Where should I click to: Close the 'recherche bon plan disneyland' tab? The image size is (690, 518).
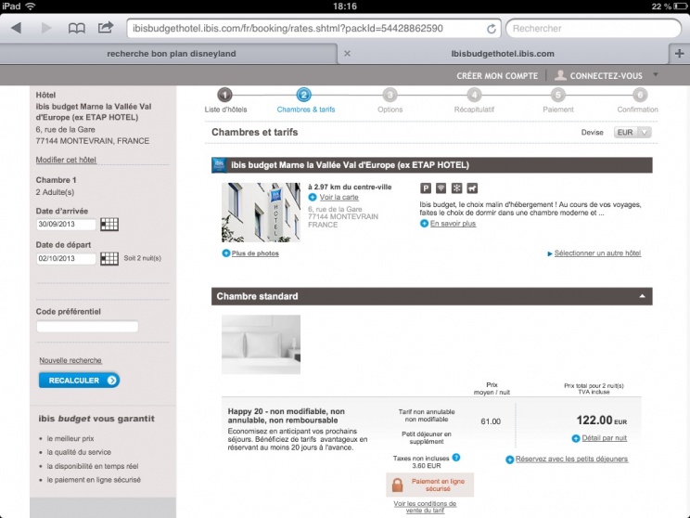click(x=347, y=54)
